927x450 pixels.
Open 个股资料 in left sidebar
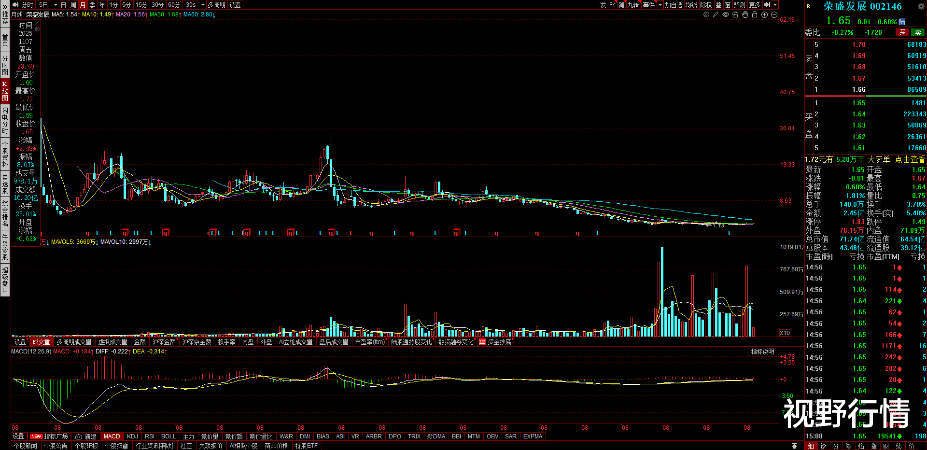point(5,154)
